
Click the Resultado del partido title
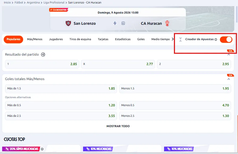coord(22,55)
